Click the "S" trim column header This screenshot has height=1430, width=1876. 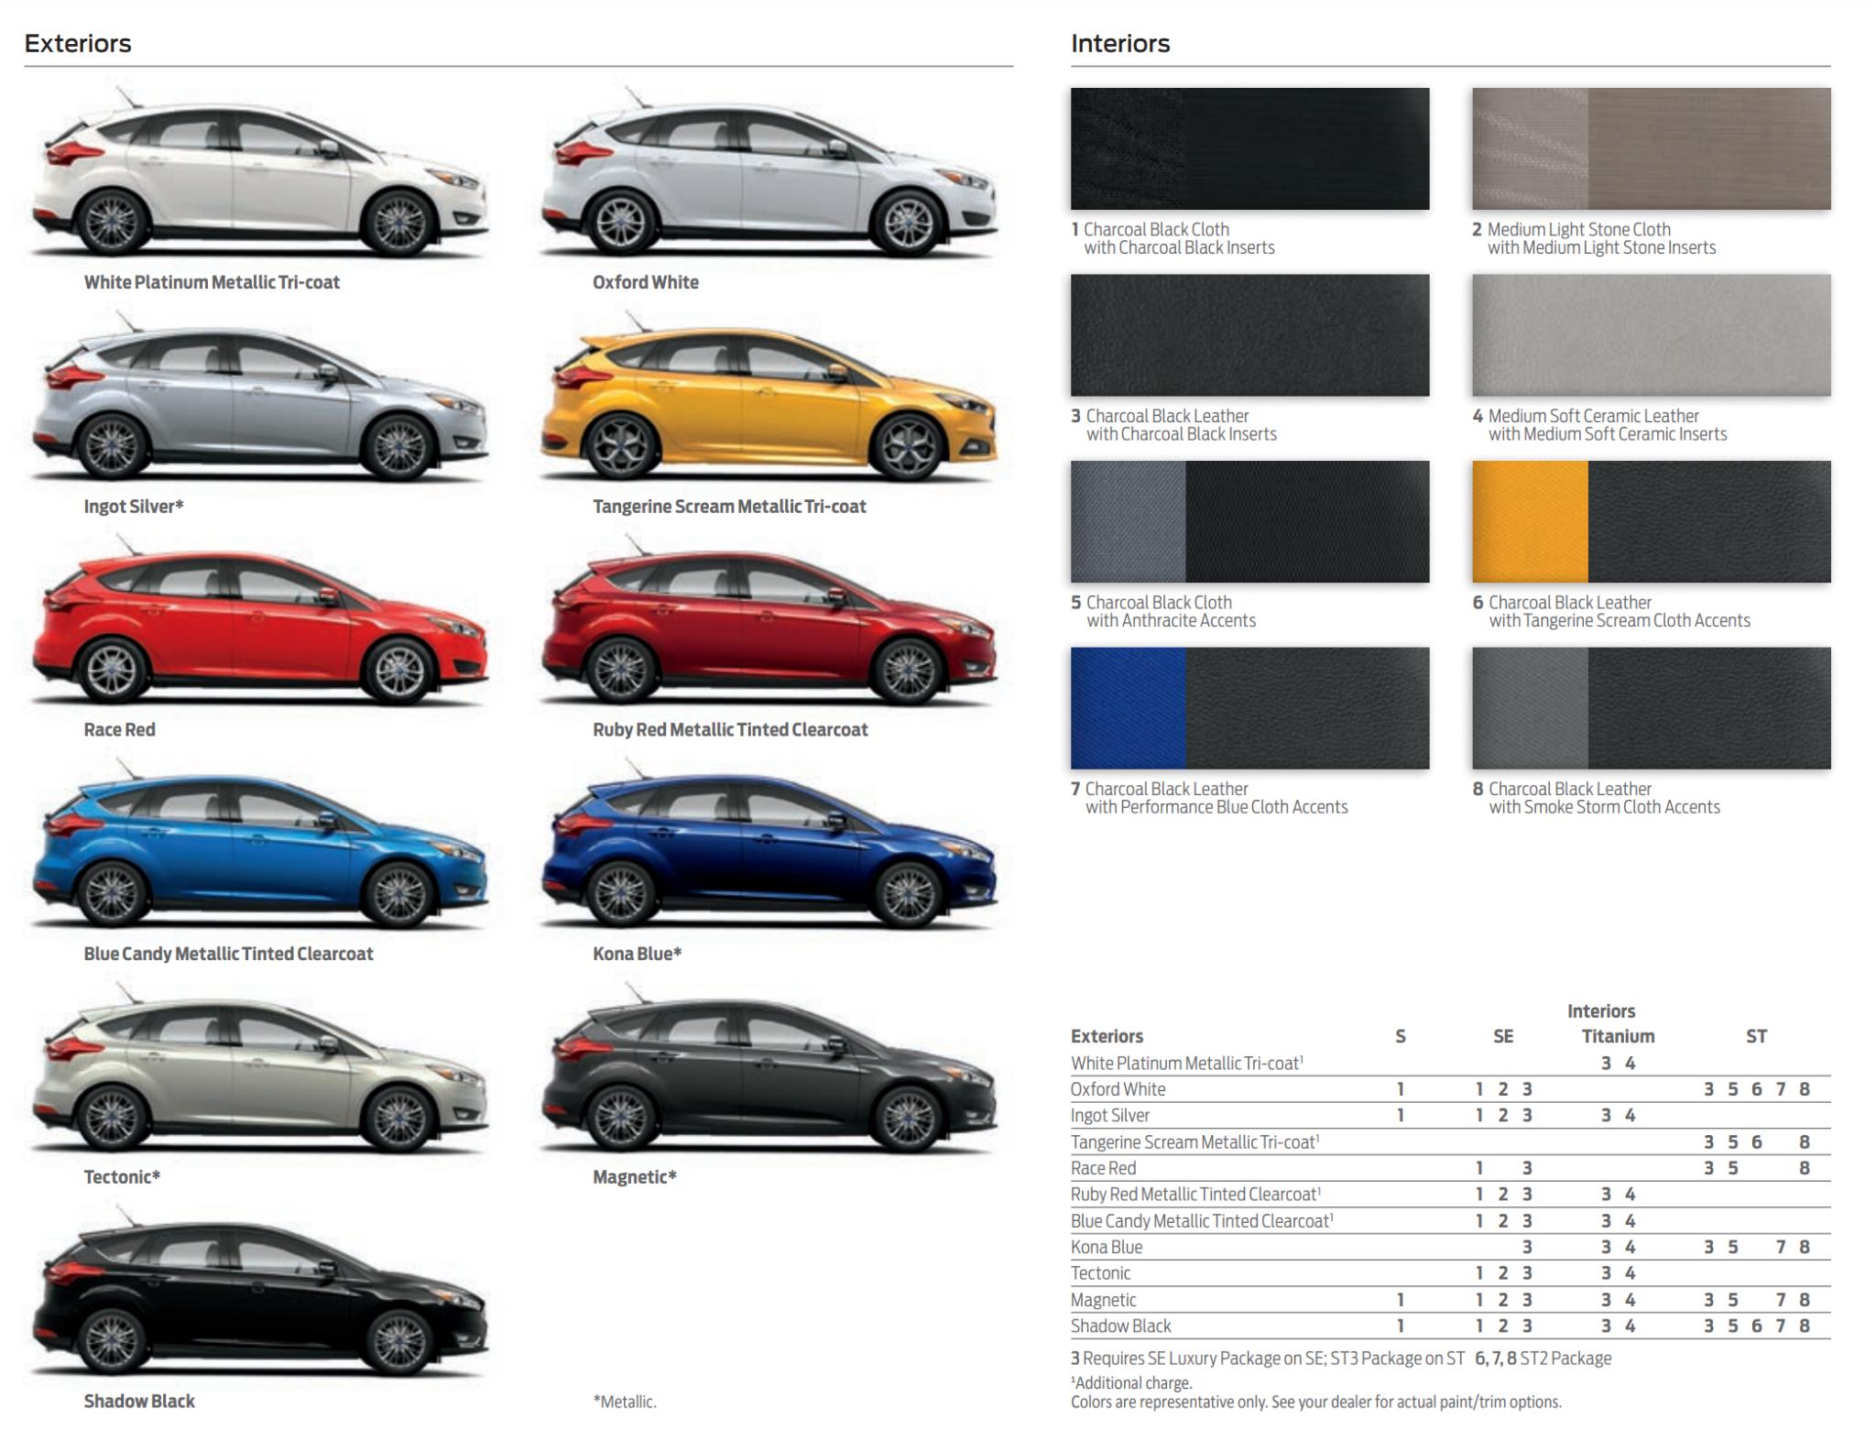1400,1036
